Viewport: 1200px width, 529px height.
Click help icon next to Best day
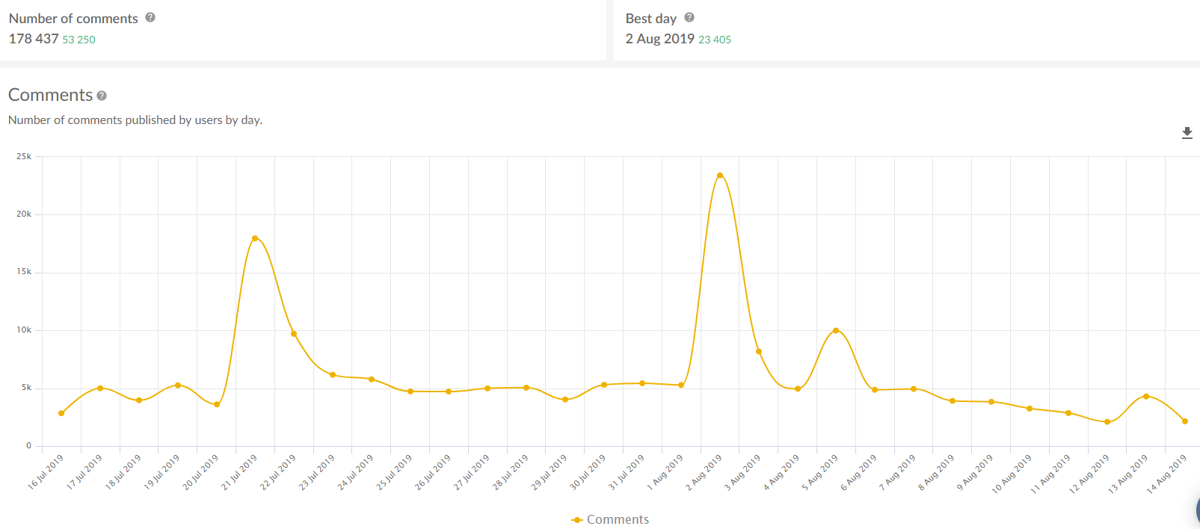click(x=689, y=18)
